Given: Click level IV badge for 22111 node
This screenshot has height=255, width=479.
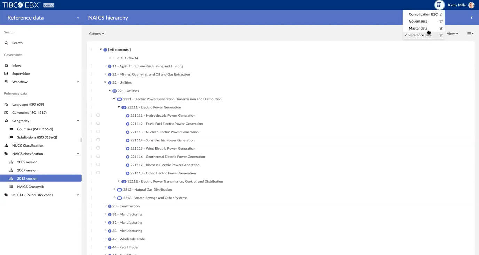Looking at the screenshot, I should pos(124,107).
